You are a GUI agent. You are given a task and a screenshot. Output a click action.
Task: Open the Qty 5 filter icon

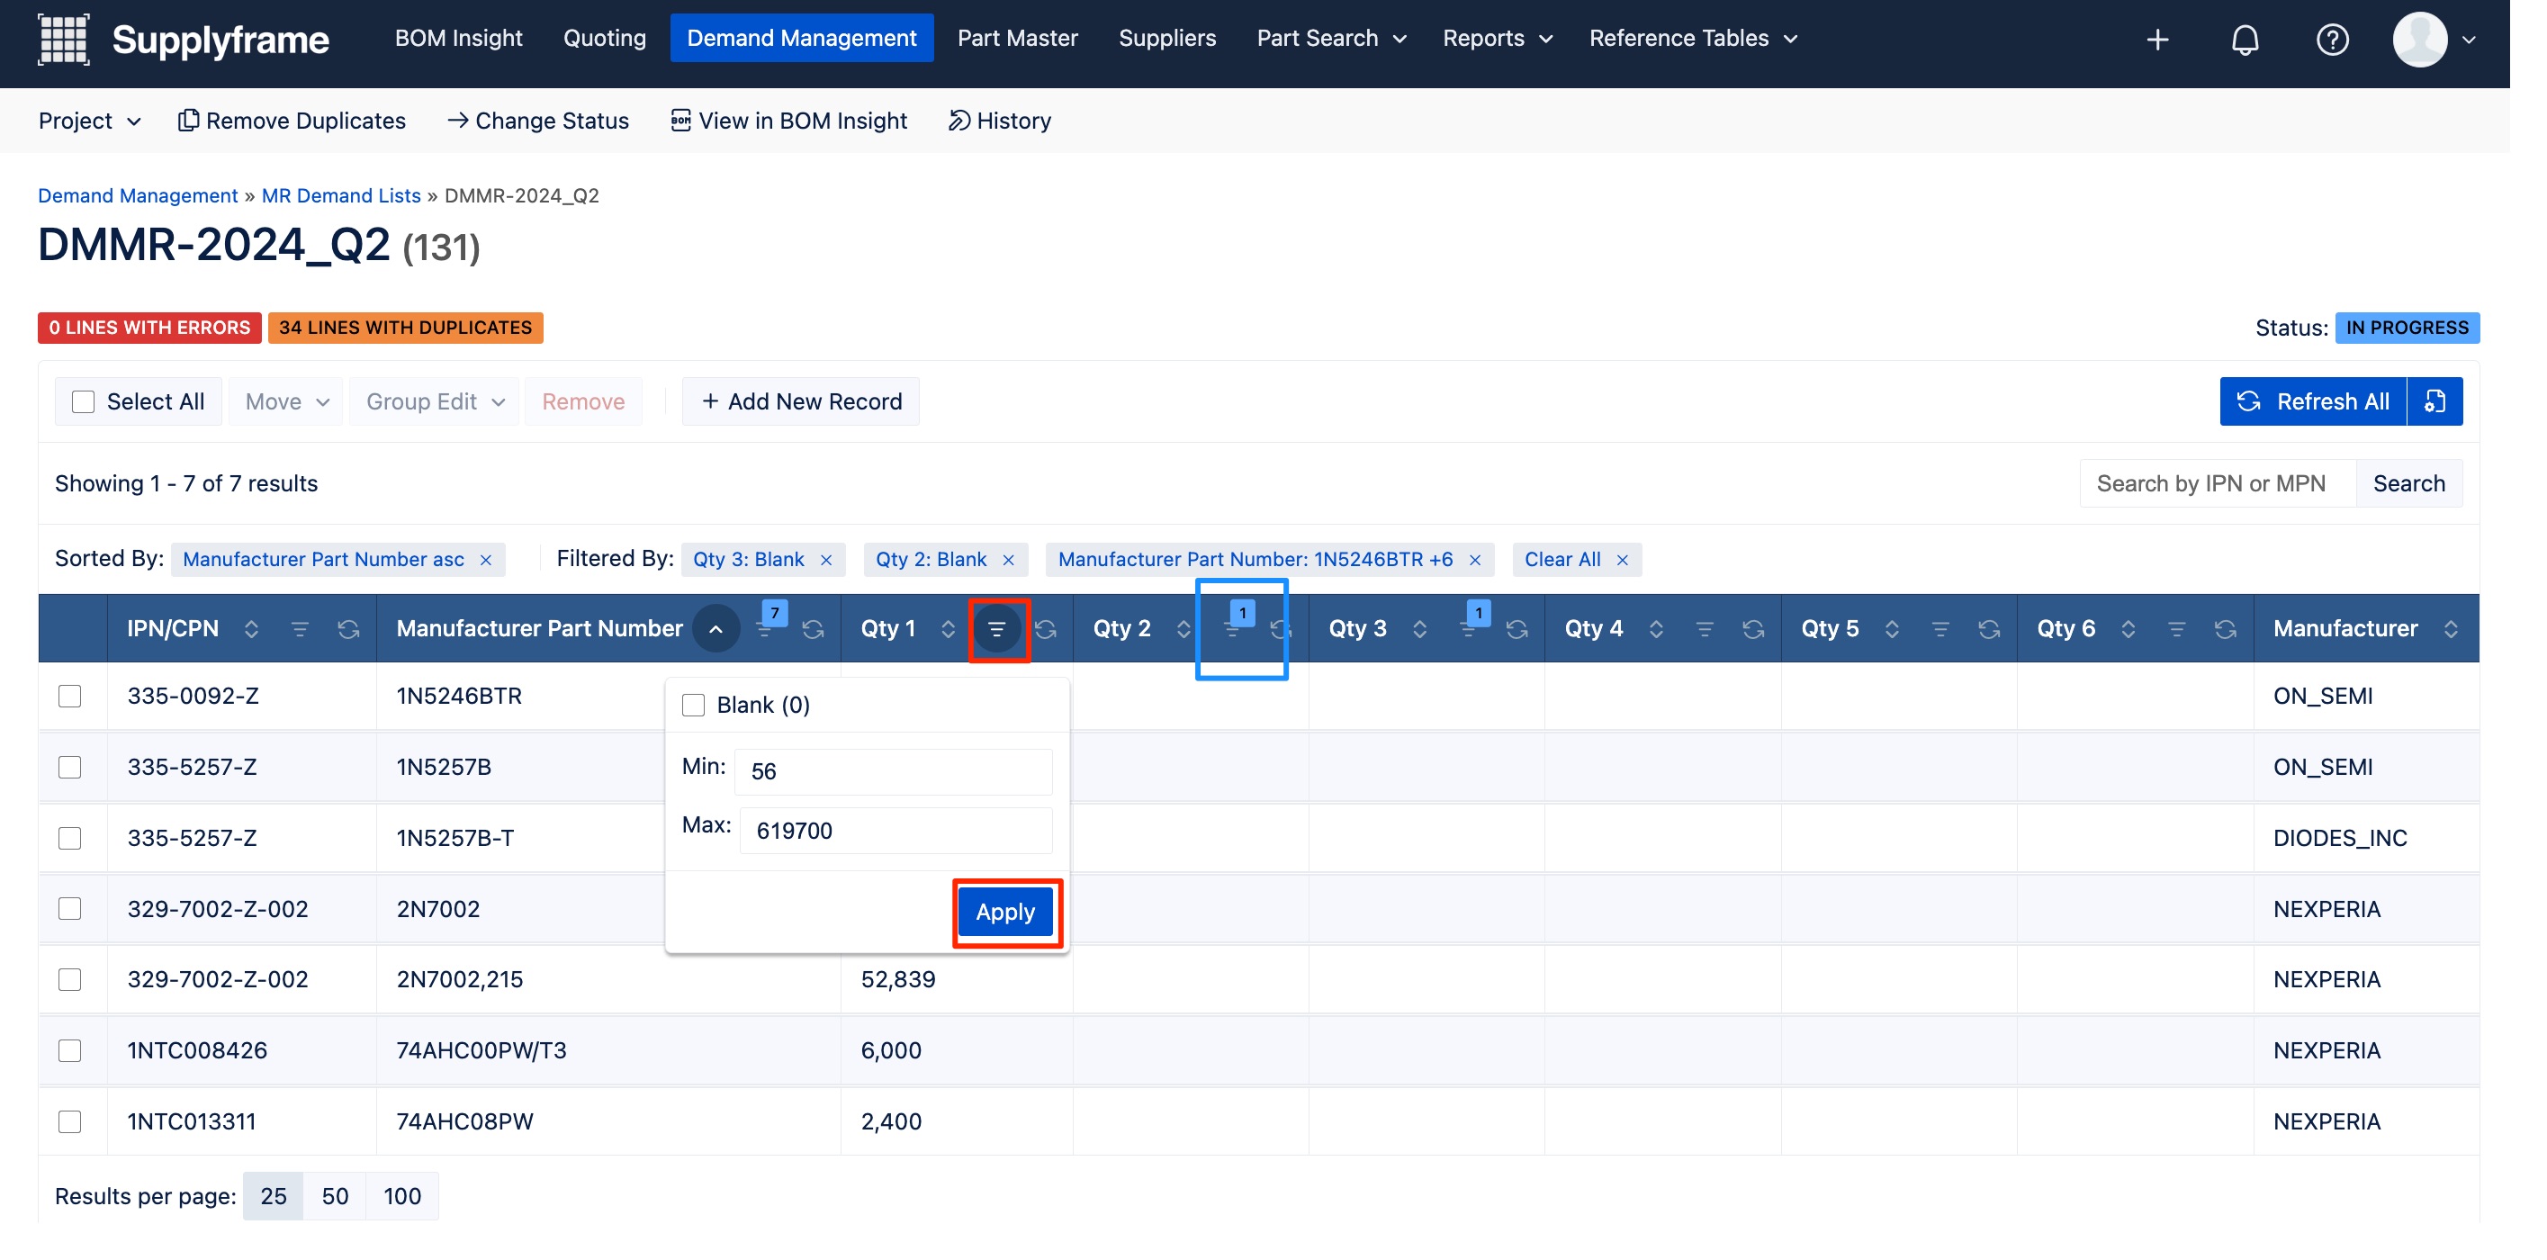point(1941,629)
